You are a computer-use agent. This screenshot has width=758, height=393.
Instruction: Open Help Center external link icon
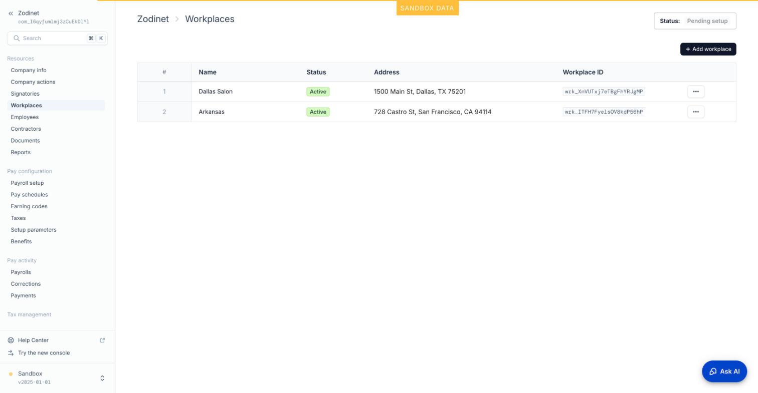(x=102, y=340)
